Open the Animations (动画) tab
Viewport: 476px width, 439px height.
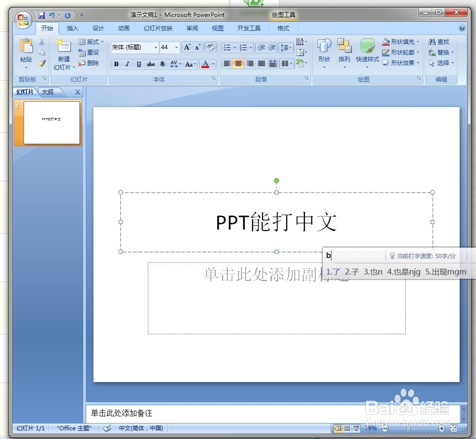coord(124,28)
